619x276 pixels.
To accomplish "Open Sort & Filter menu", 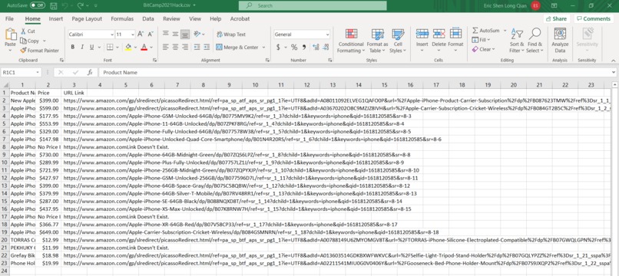I will (x=516, y=41).
